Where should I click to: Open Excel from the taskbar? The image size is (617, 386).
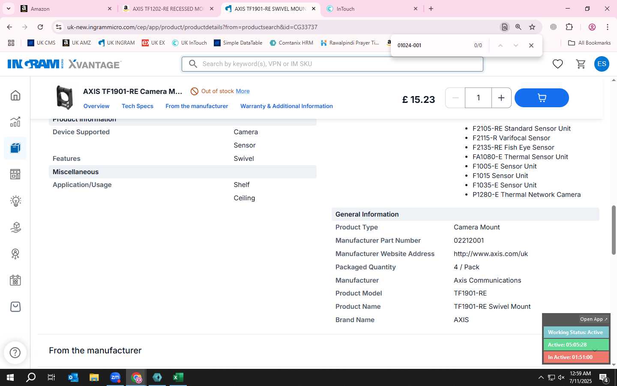click(x=178, y=377)
